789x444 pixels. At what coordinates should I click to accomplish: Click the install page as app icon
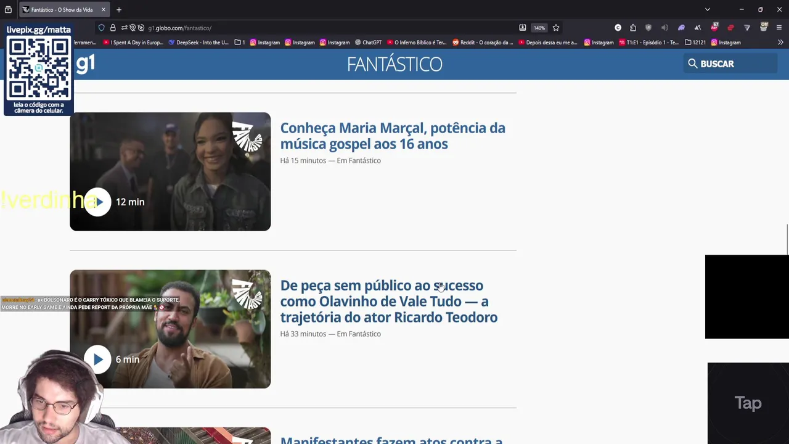coord(523,28)
